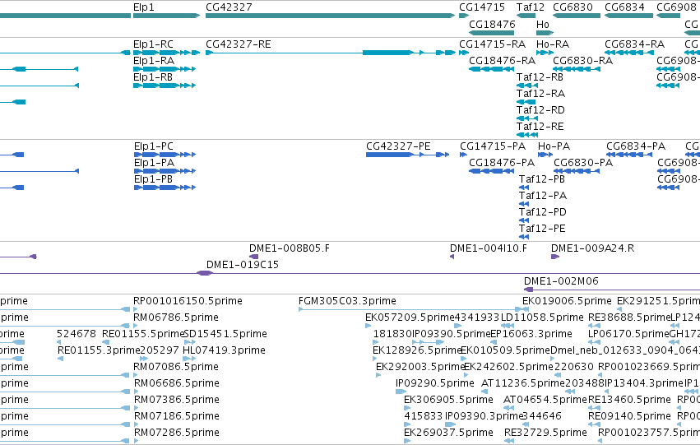Click the DME1-019C15 feature
The image size is (700, 445).
[205, 273]
